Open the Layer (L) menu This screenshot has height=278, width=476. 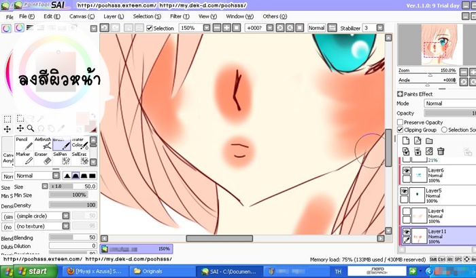pos(114,16)
